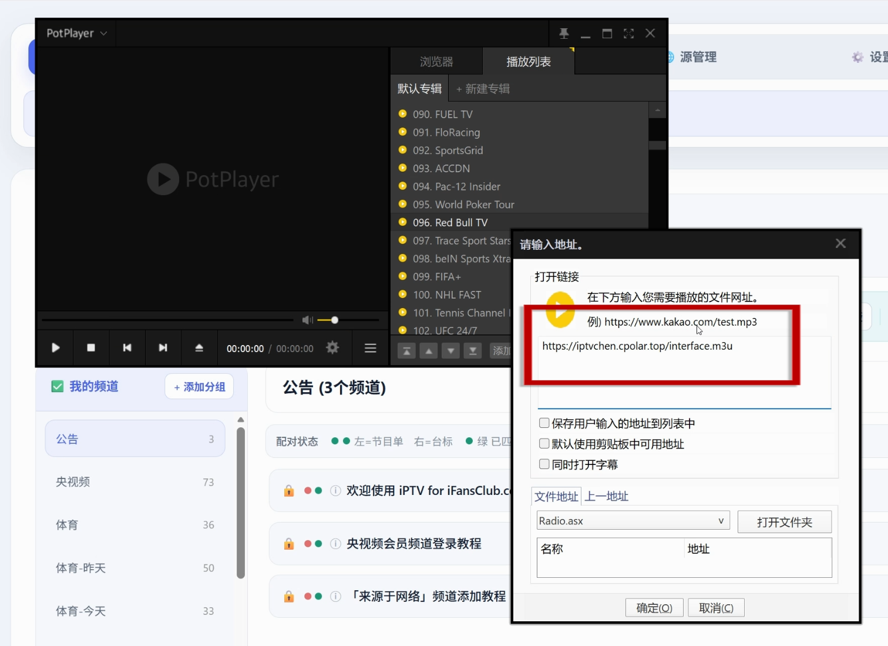Click the URL address input field
Image resolution: width=888 pixels, height=646 pixels.
(684, 371)
